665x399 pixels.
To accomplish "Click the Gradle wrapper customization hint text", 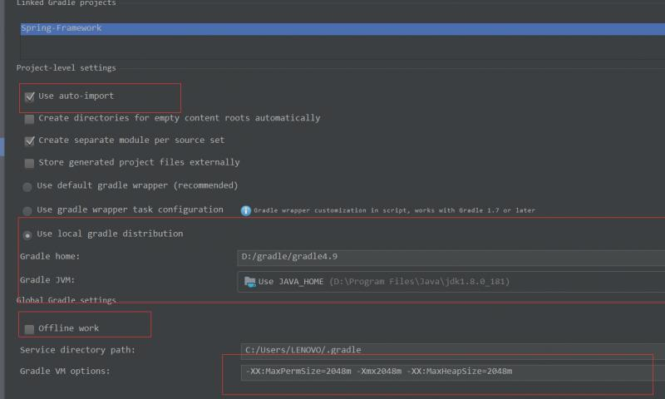I will coord(394,210).
